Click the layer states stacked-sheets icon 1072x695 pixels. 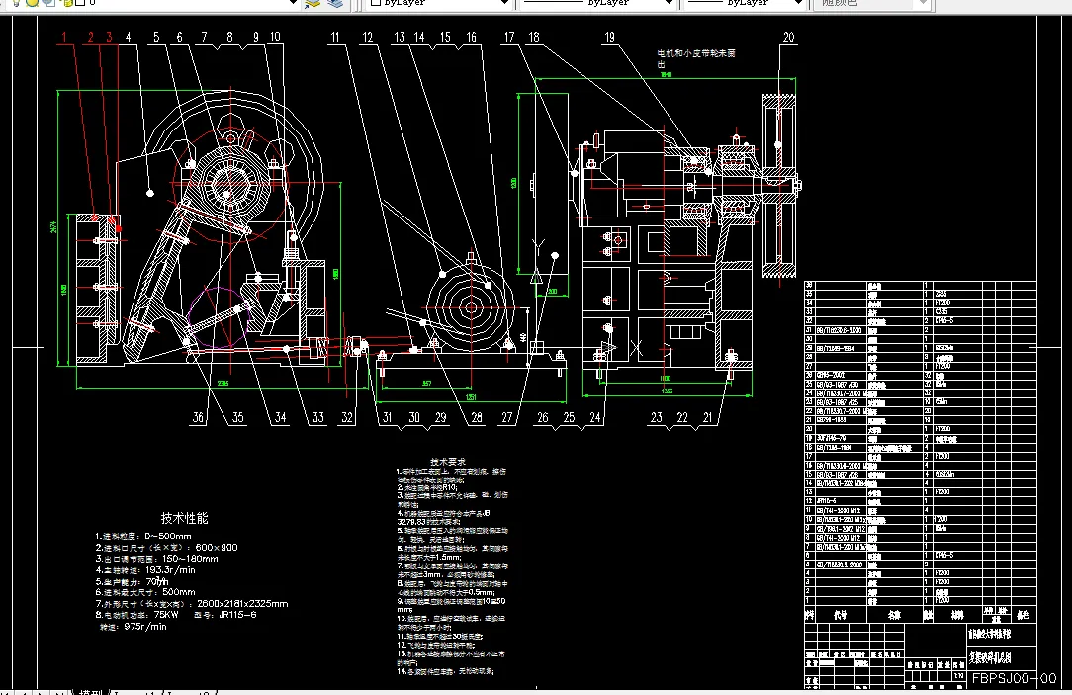pyautogui.click(x=335, y=3)
